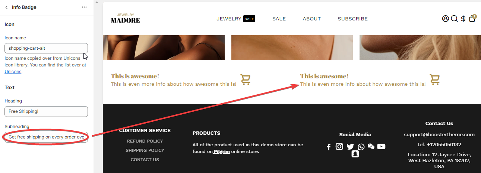The width and height of the screenshot is (481, 173).
Task: Open the Info Badge three-dot menu
Action: (84, 7)
